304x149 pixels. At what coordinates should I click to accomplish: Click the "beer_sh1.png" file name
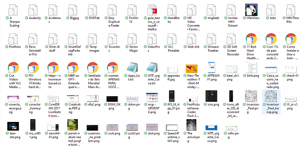[x=233, y=78]
